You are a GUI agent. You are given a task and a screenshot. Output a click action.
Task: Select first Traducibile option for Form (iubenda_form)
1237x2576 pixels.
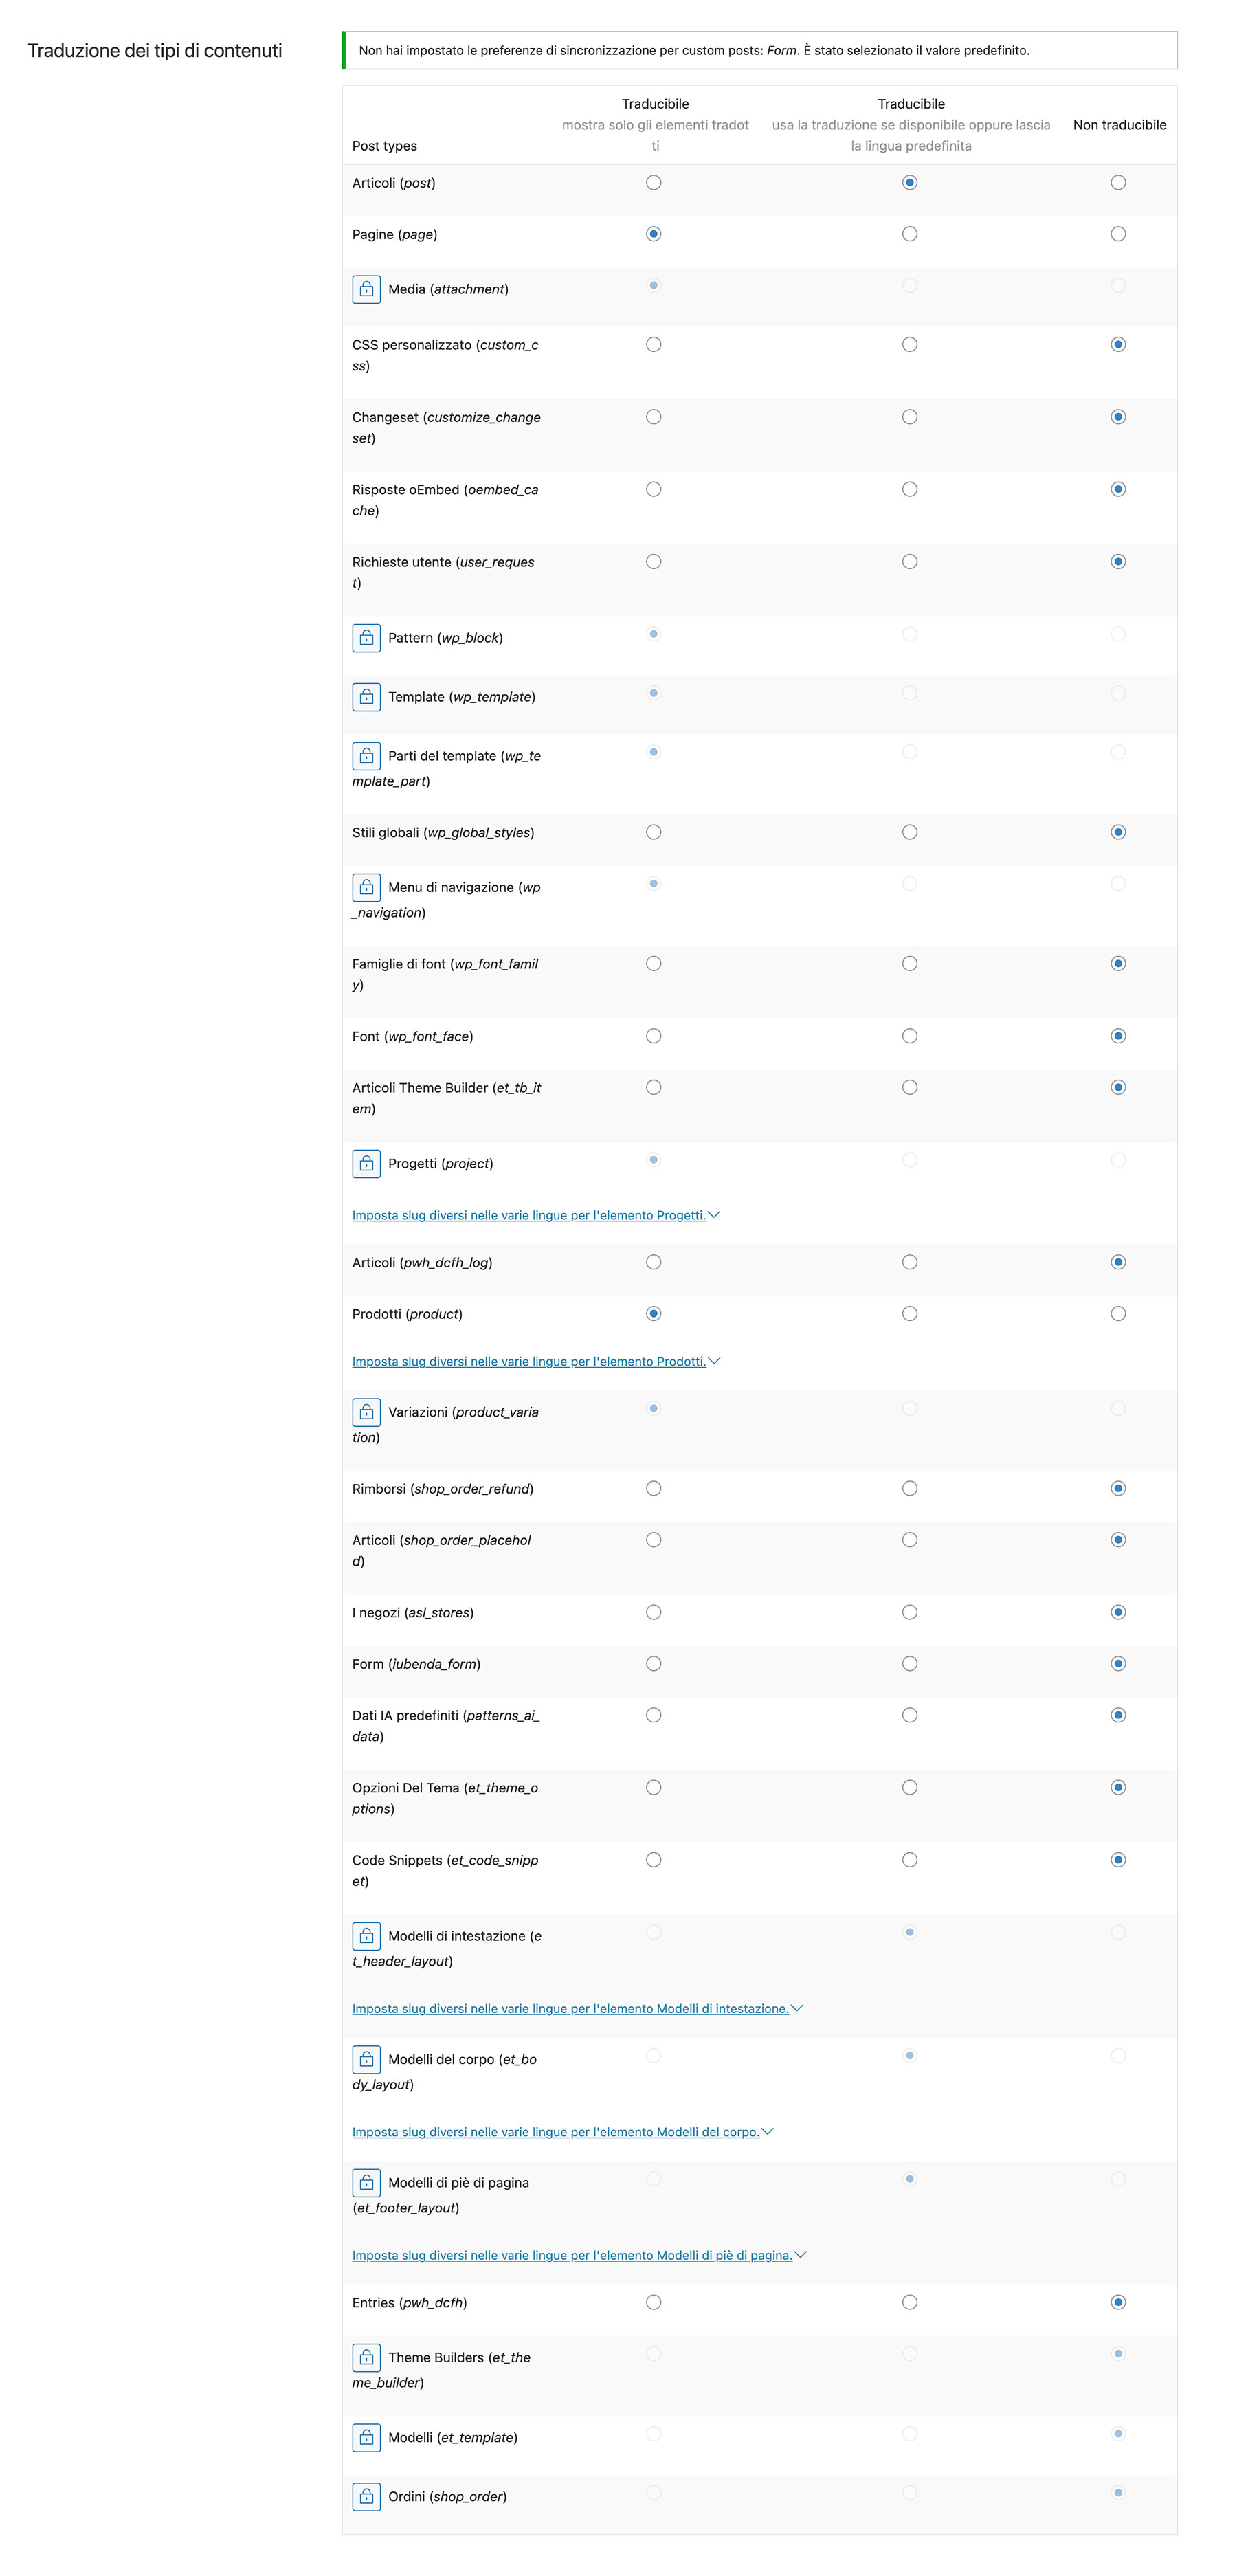(653, 1664)
